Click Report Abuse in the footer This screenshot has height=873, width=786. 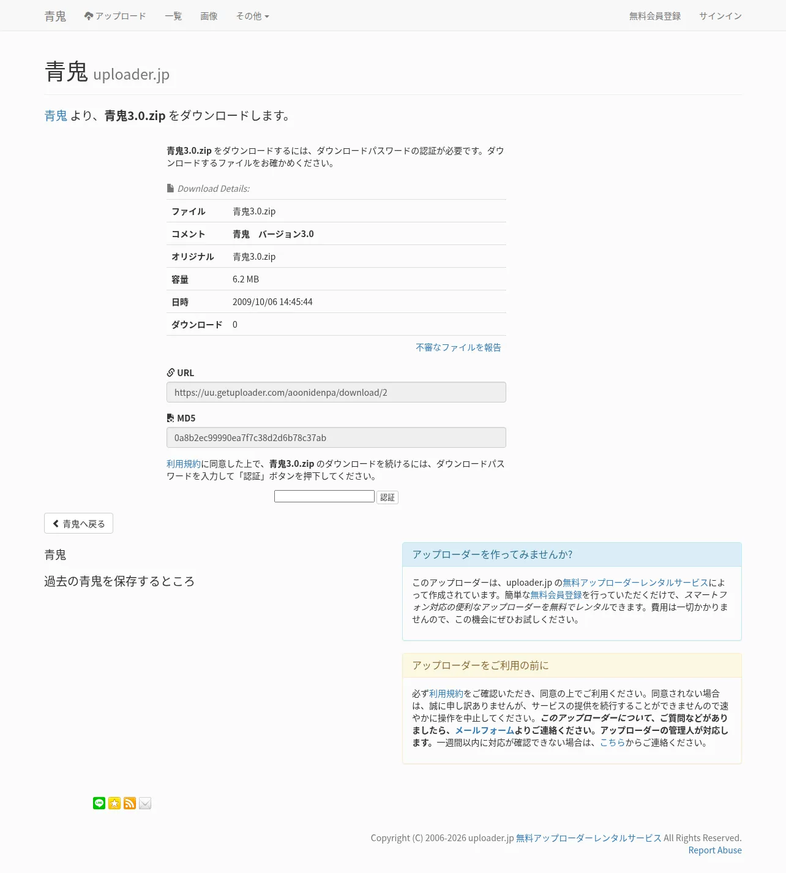tap(715, 850)
